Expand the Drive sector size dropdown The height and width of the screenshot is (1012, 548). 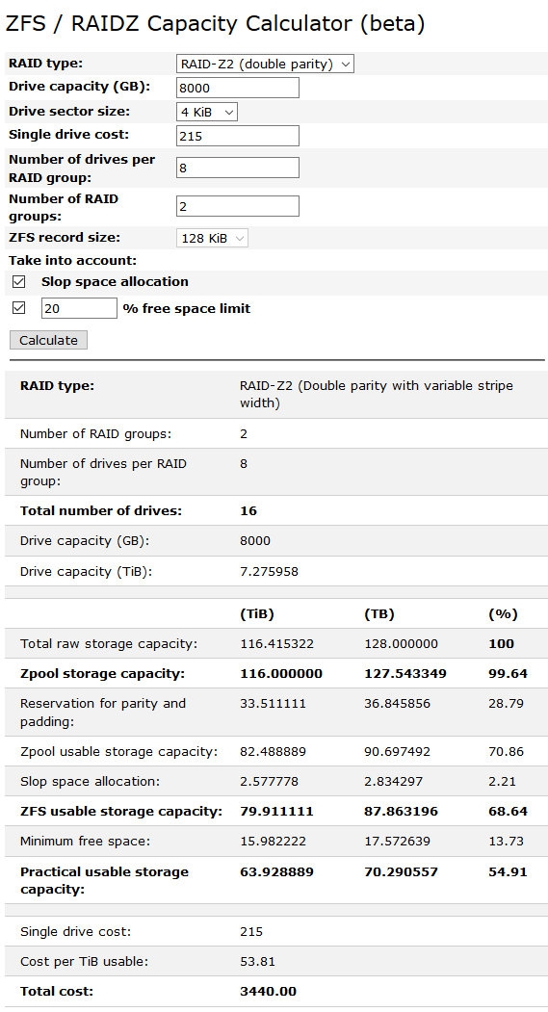tap(206, 112)
